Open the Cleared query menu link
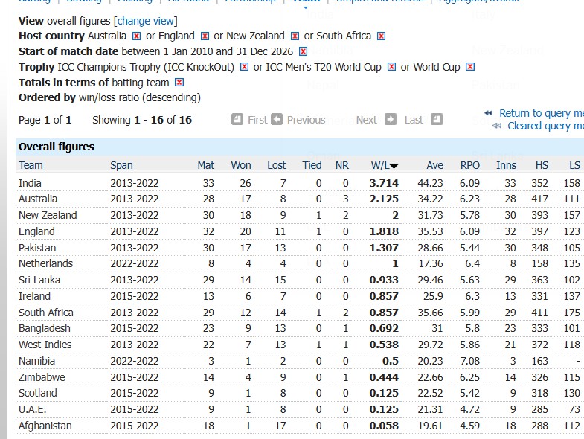This screenshot has height=439, width=584. point(545,126)
